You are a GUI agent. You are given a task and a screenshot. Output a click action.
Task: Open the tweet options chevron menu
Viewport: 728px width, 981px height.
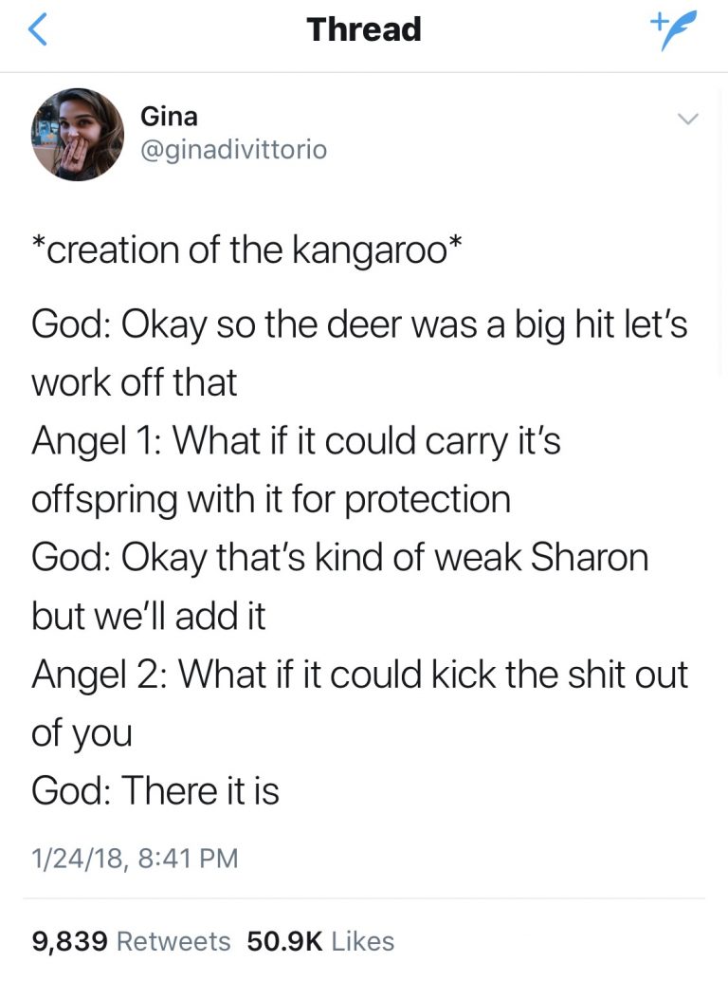pos(687,119)
